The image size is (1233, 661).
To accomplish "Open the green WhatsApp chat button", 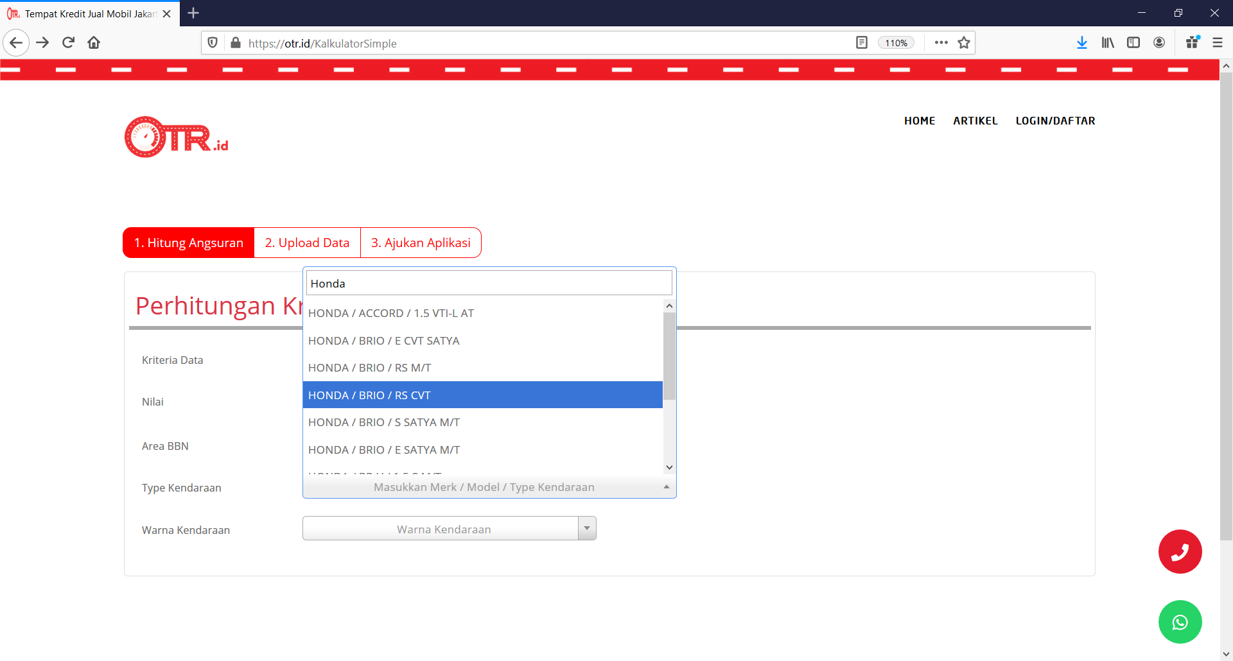I will click(1180, 622).
